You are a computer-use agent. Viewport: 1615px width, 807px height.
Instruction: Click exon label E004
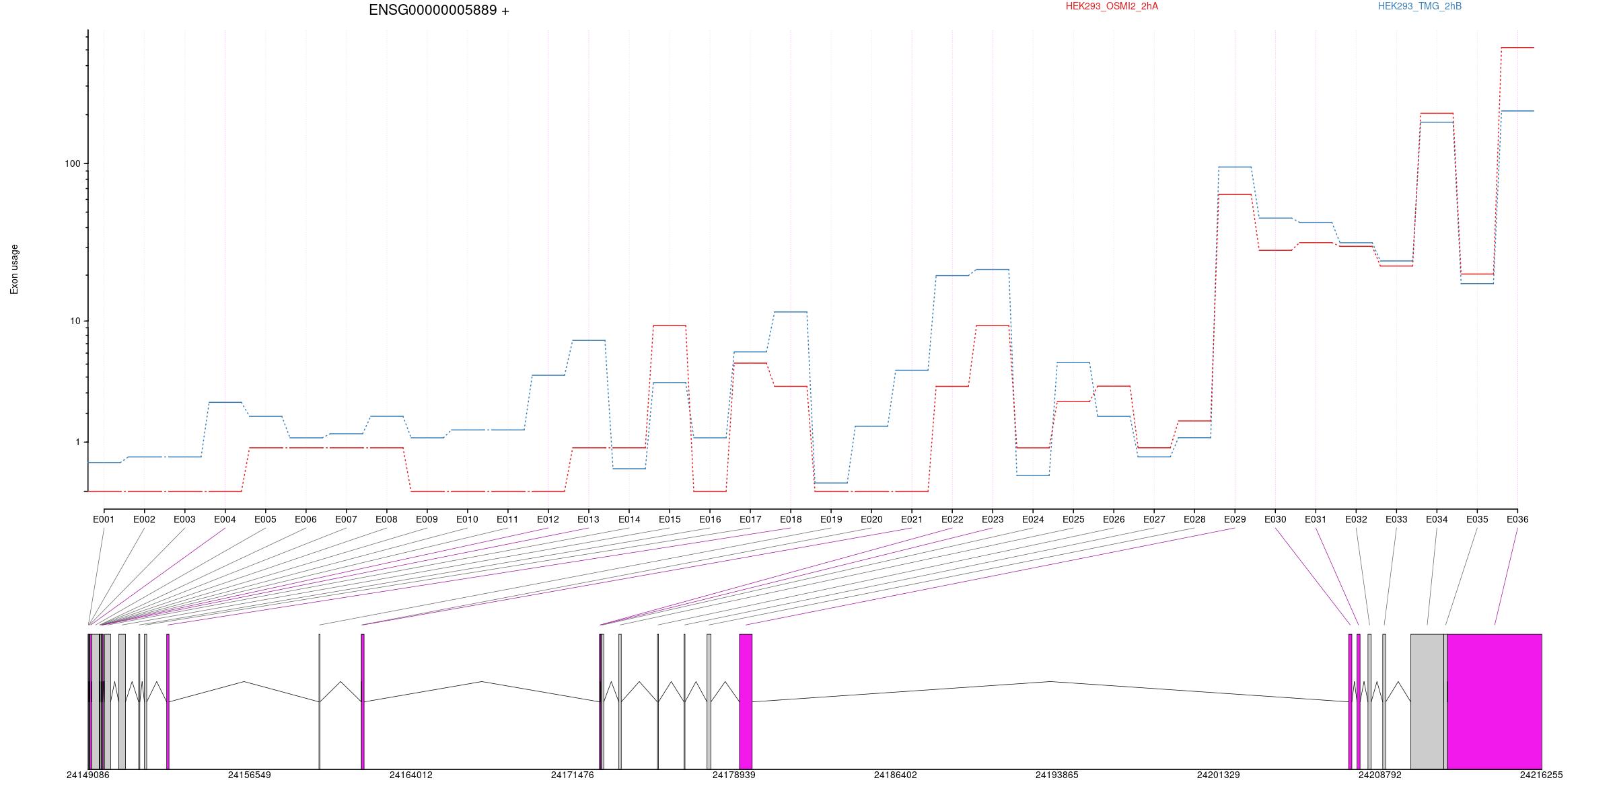(225, 519)
